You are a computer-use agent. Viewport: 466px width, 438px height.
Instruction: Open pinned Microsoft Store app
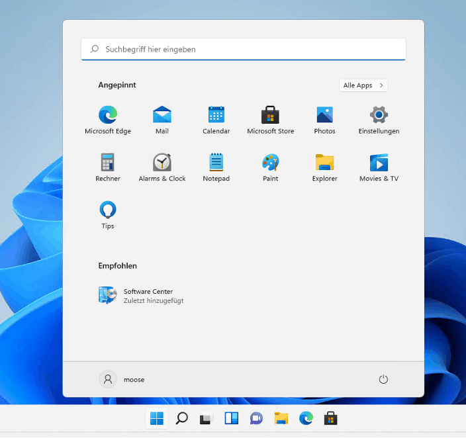click(271, 120)
